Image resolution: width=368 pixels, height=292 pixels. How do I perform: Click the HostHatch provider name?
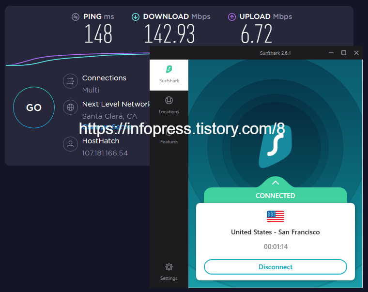101,141
